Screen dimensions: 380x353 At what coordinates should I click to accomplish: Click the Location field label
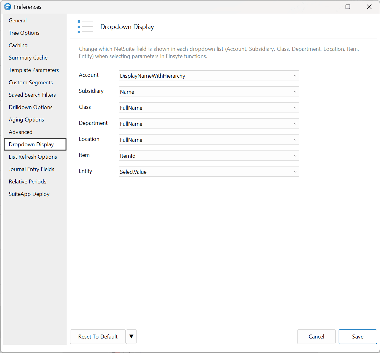coord(89,139)
